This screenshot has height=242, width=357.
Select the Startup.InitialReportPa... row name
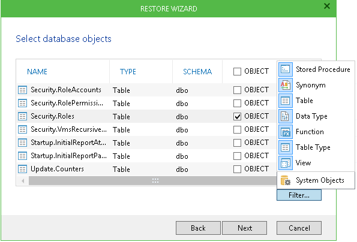pyautogui.click(x=68, y=156)
